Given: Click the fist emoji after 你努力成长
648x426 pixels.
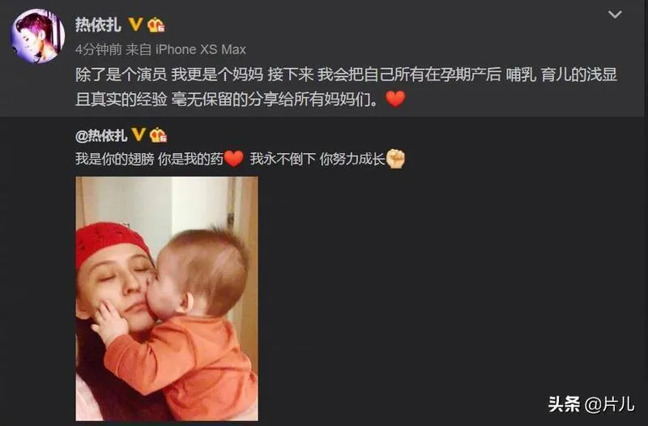Looking at the screenshot, I should click(395, 159).
